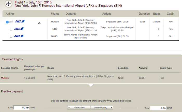Viewport: 182px width, 112px height.
Task: Click Stops value Multiple in first row
Action: pyautogui.click(x=157, y=22)
